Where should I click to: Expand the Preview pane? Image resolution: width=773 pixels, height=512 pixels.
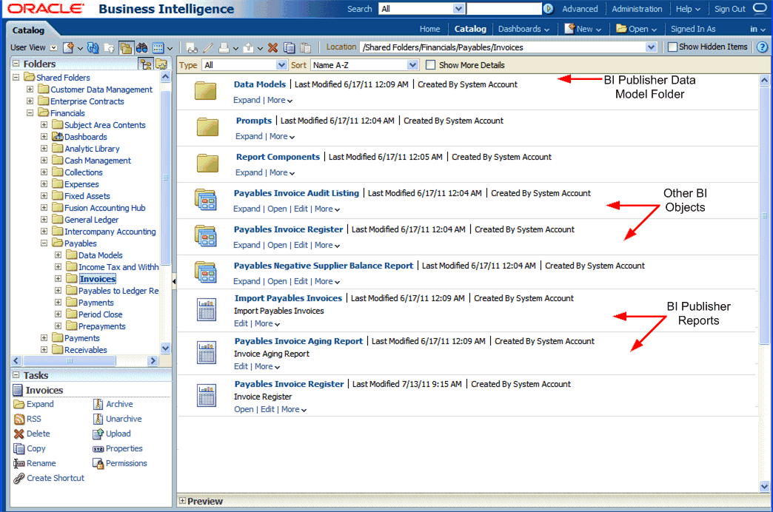coord(182,501)
